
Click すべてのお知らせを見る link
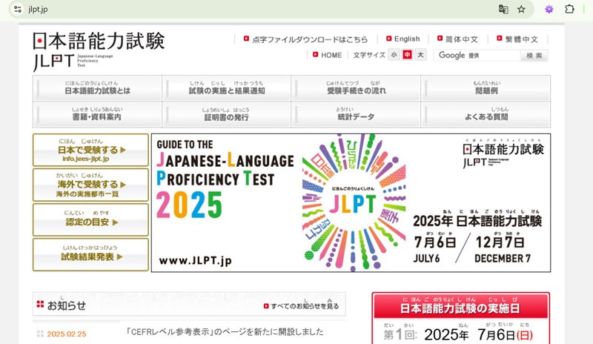pos(302,305)
